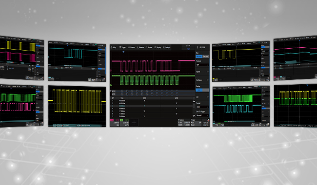Switch to the Decode2 bus tab

click(x=205, y=56)
